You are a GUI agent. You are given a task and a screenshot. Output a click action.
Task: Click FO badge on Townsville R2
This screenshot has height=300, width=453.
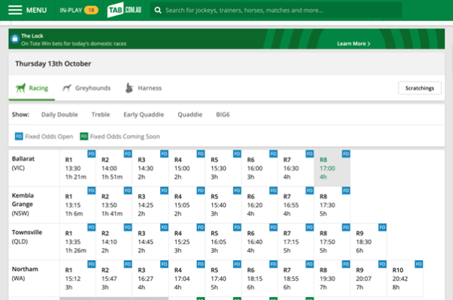(128, 228)
